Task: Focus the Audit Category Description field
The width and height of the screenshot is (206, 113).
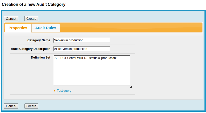Action: (81, 49)
